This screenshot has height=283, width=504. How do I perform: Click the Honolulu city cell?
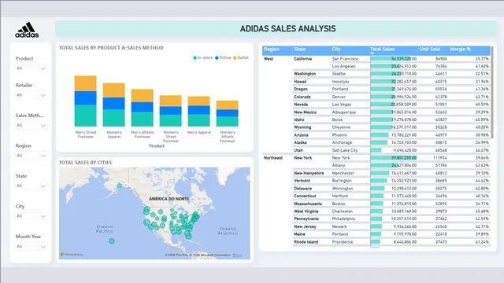coord(340,82)
